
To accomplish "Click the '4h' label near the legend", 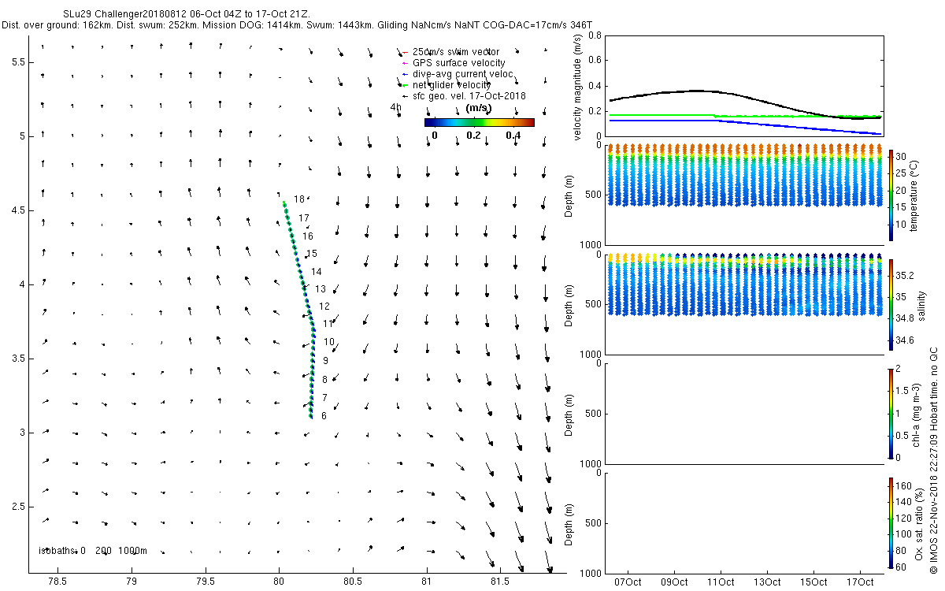I will (x=396, y=106).
